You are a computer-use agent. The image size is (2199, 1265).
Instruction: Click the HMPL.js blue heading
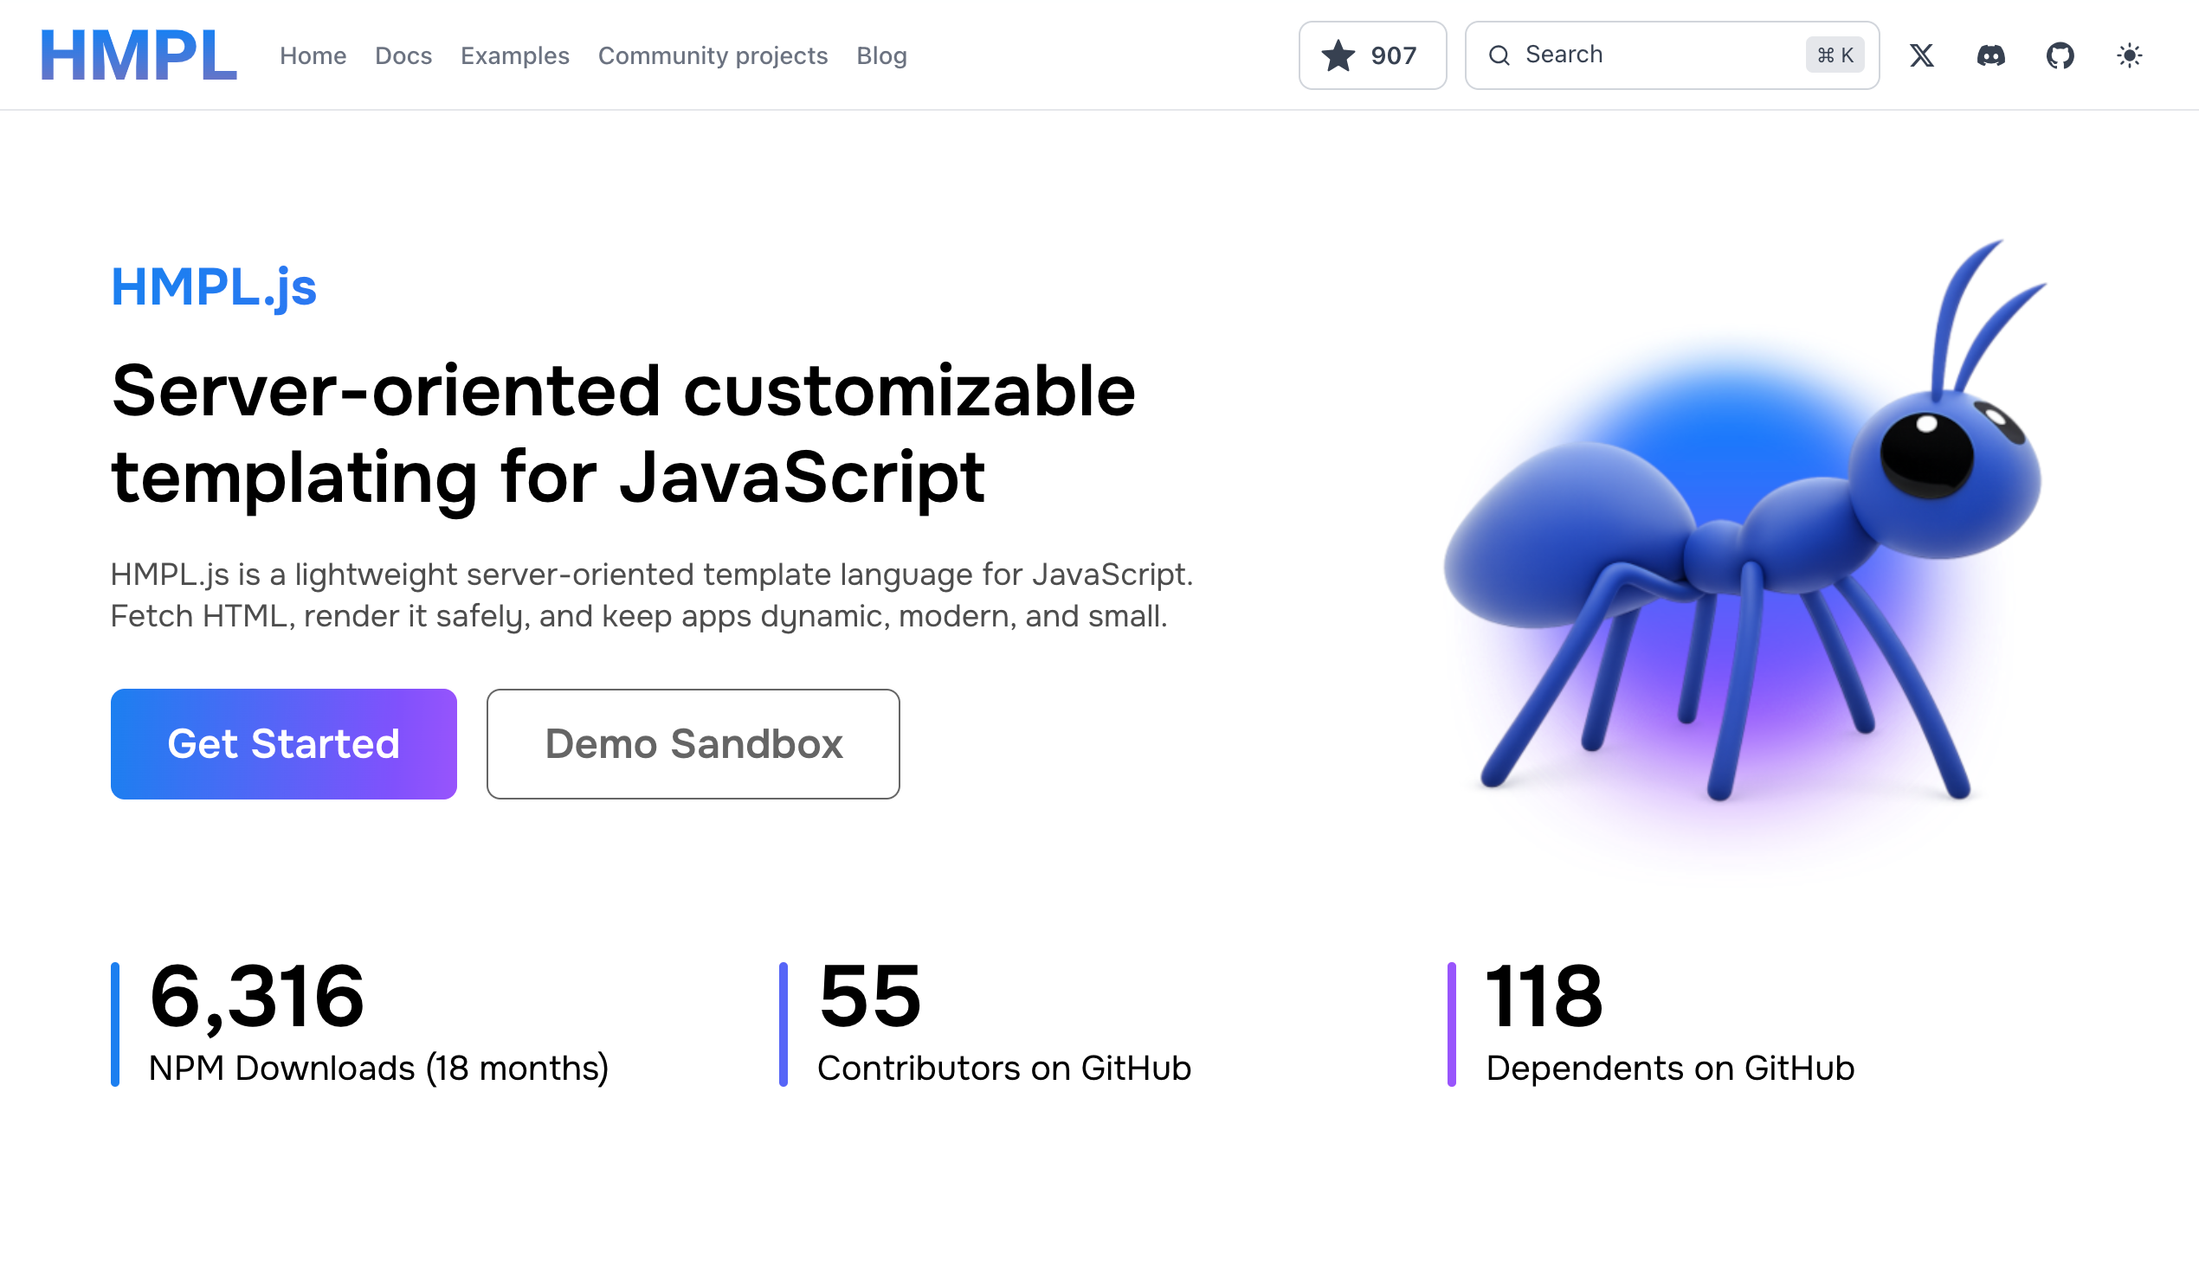pos(214,286)
